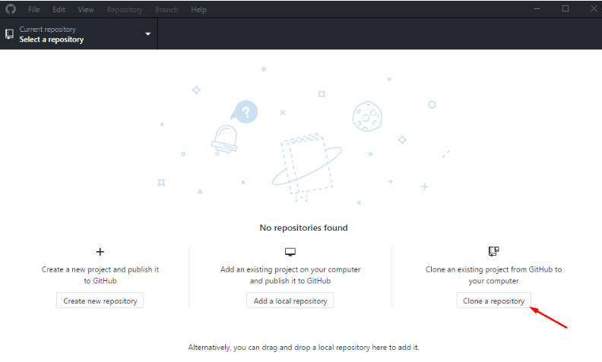This screenshot has width=602, height=362.
Task: Click the Select a repository label
Action: pyautogui.click(x=52, y=39)
